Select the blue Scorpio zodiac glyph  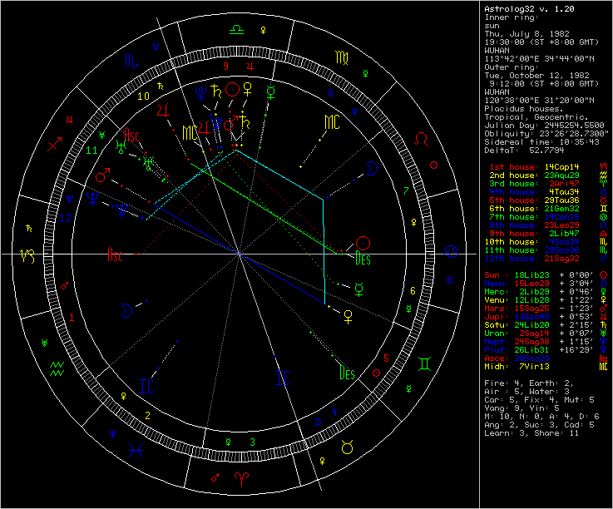(131, 61)
